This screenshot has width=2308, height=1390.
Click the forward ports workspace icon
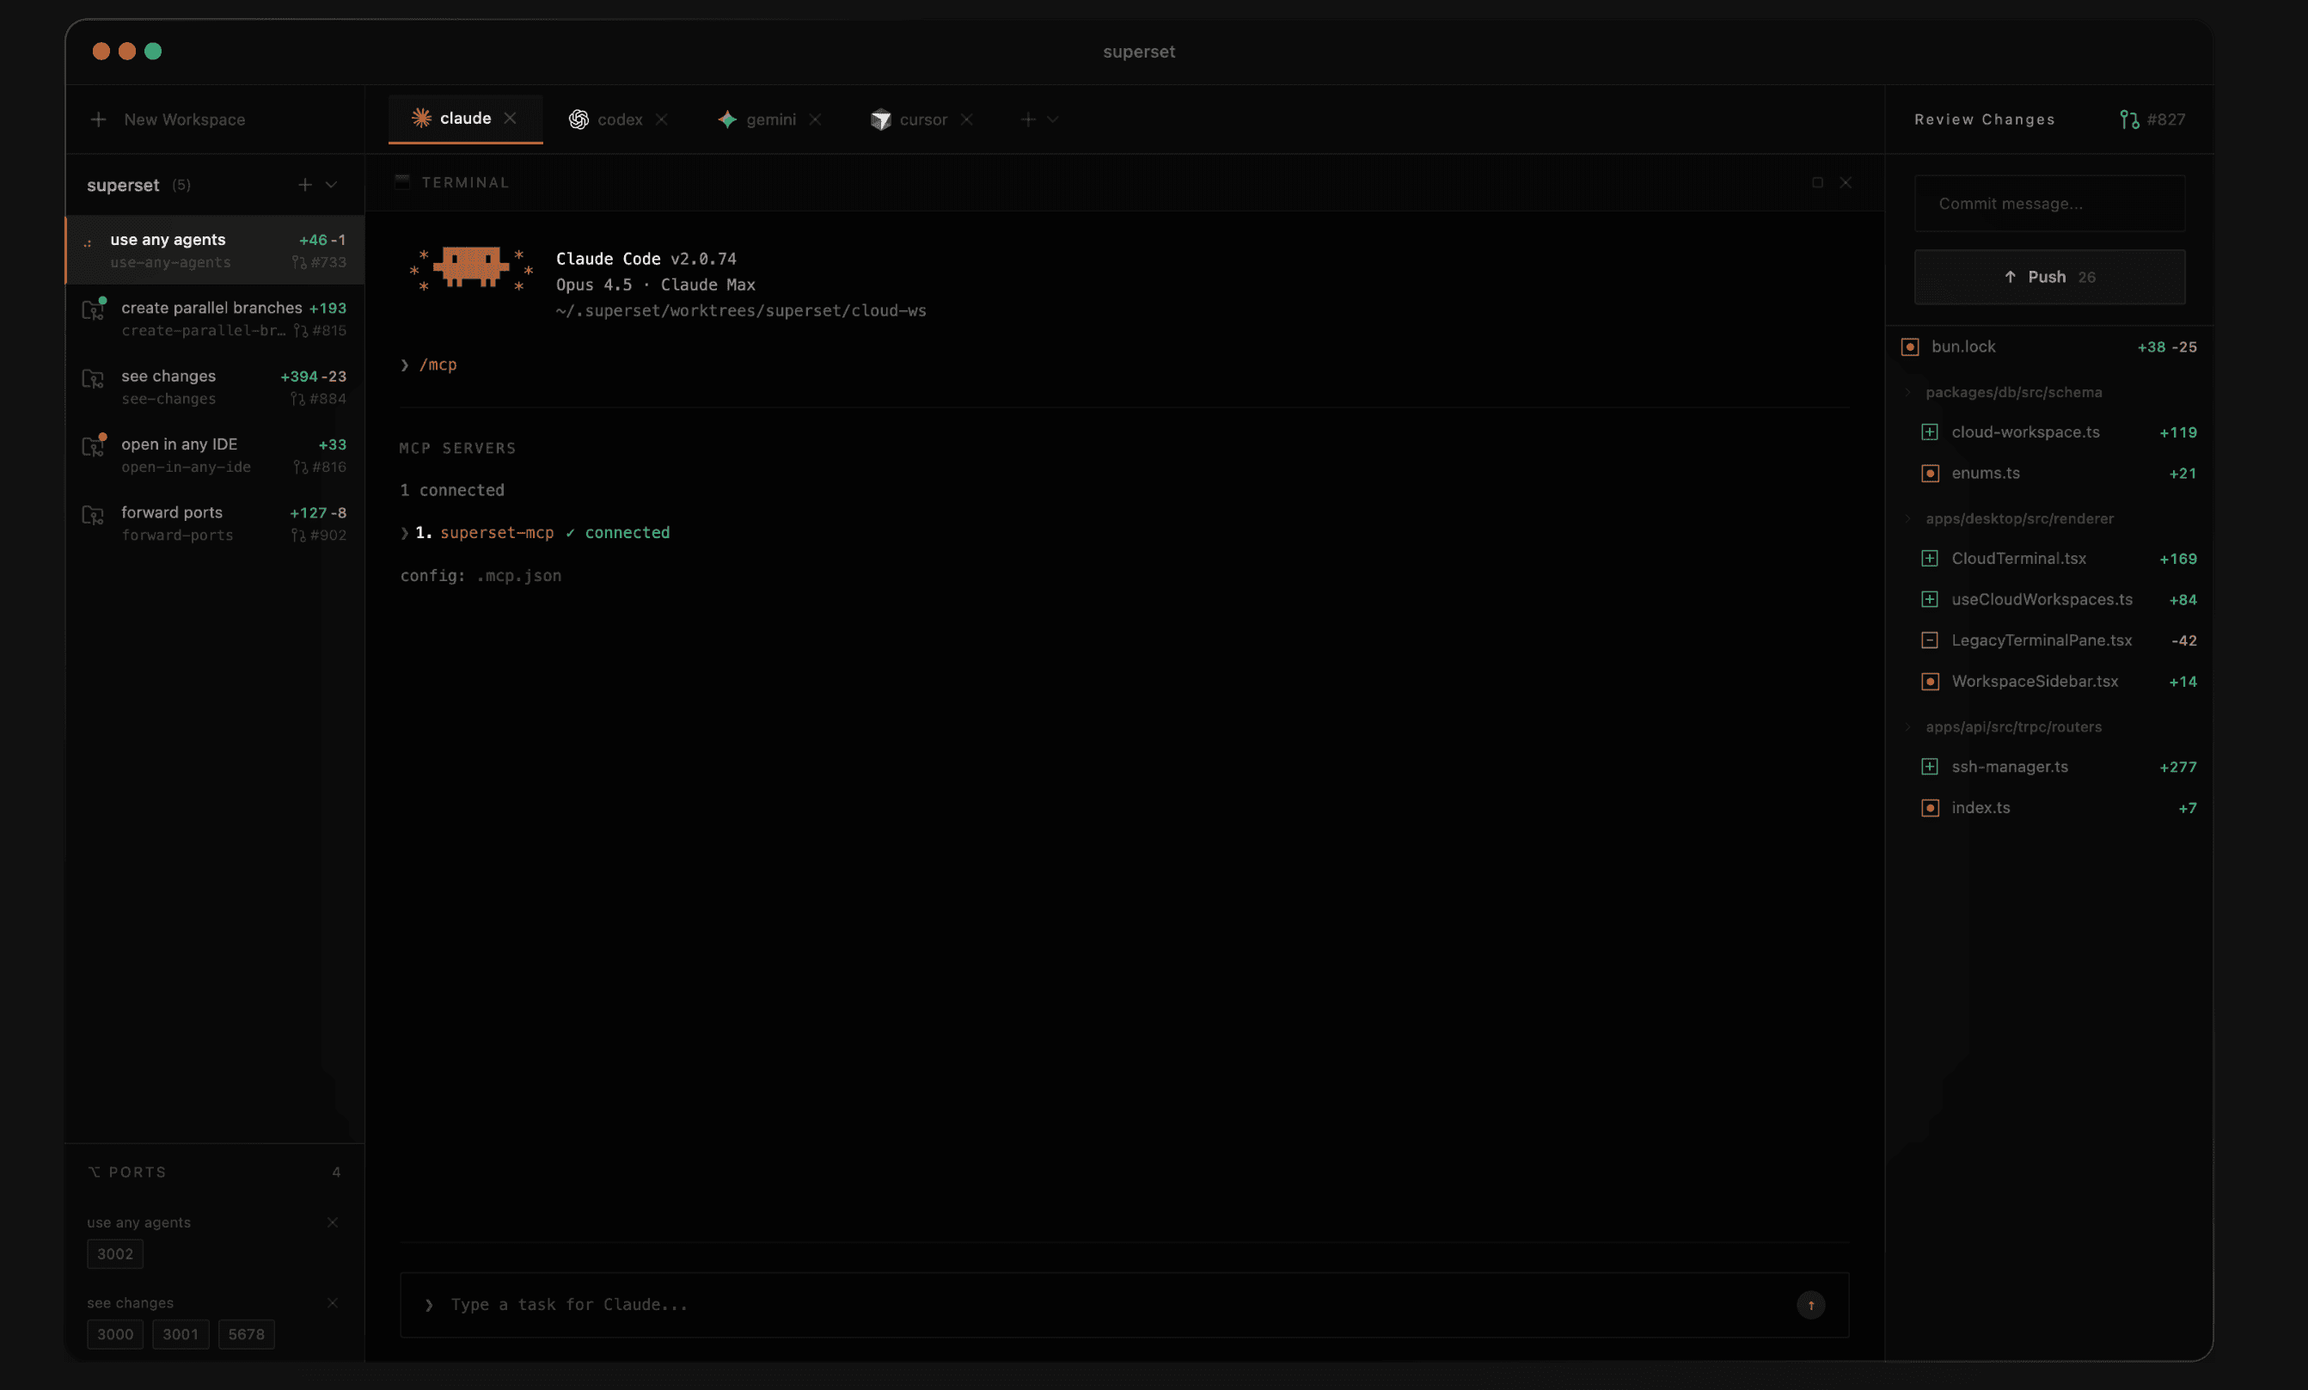tap(93, 515)
